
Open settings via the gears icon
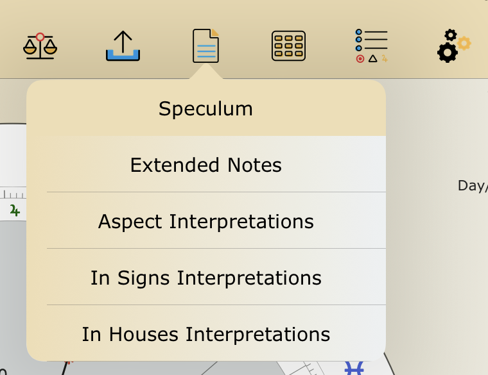coord(453,46)
